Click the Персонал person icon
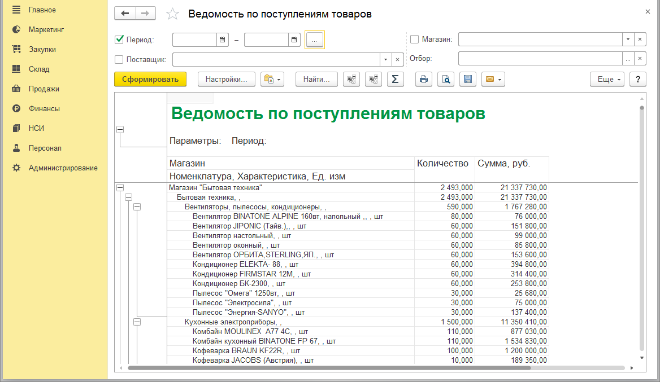The image size is (660, 382). (x=16, y=148)
